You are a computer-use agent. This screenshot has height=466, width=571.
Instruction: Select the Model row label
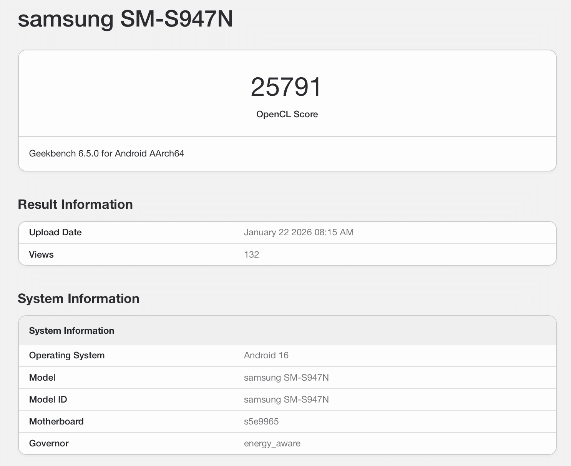coord(42,378)
